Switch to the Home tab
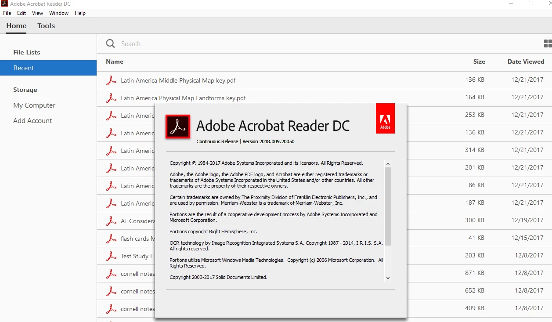This screenshot has width=552, height=322. 16,26
